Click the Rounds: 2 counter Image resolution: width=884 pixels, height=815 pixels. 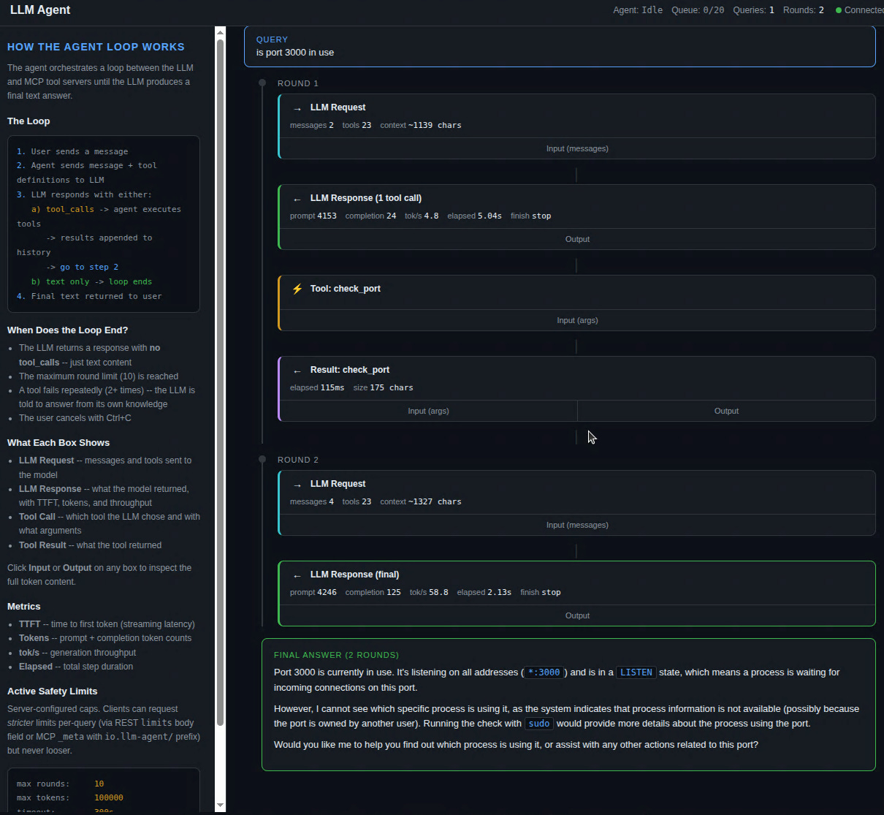[804, 10]
